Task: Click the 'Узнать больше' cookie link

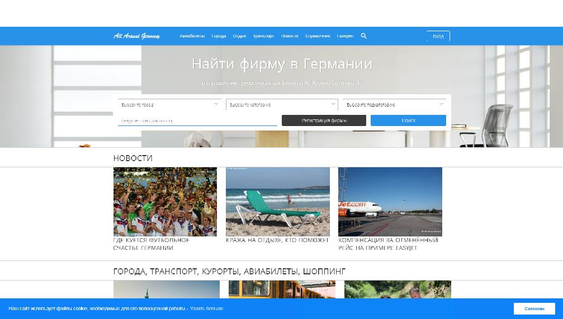Action: tap(207, 308)
